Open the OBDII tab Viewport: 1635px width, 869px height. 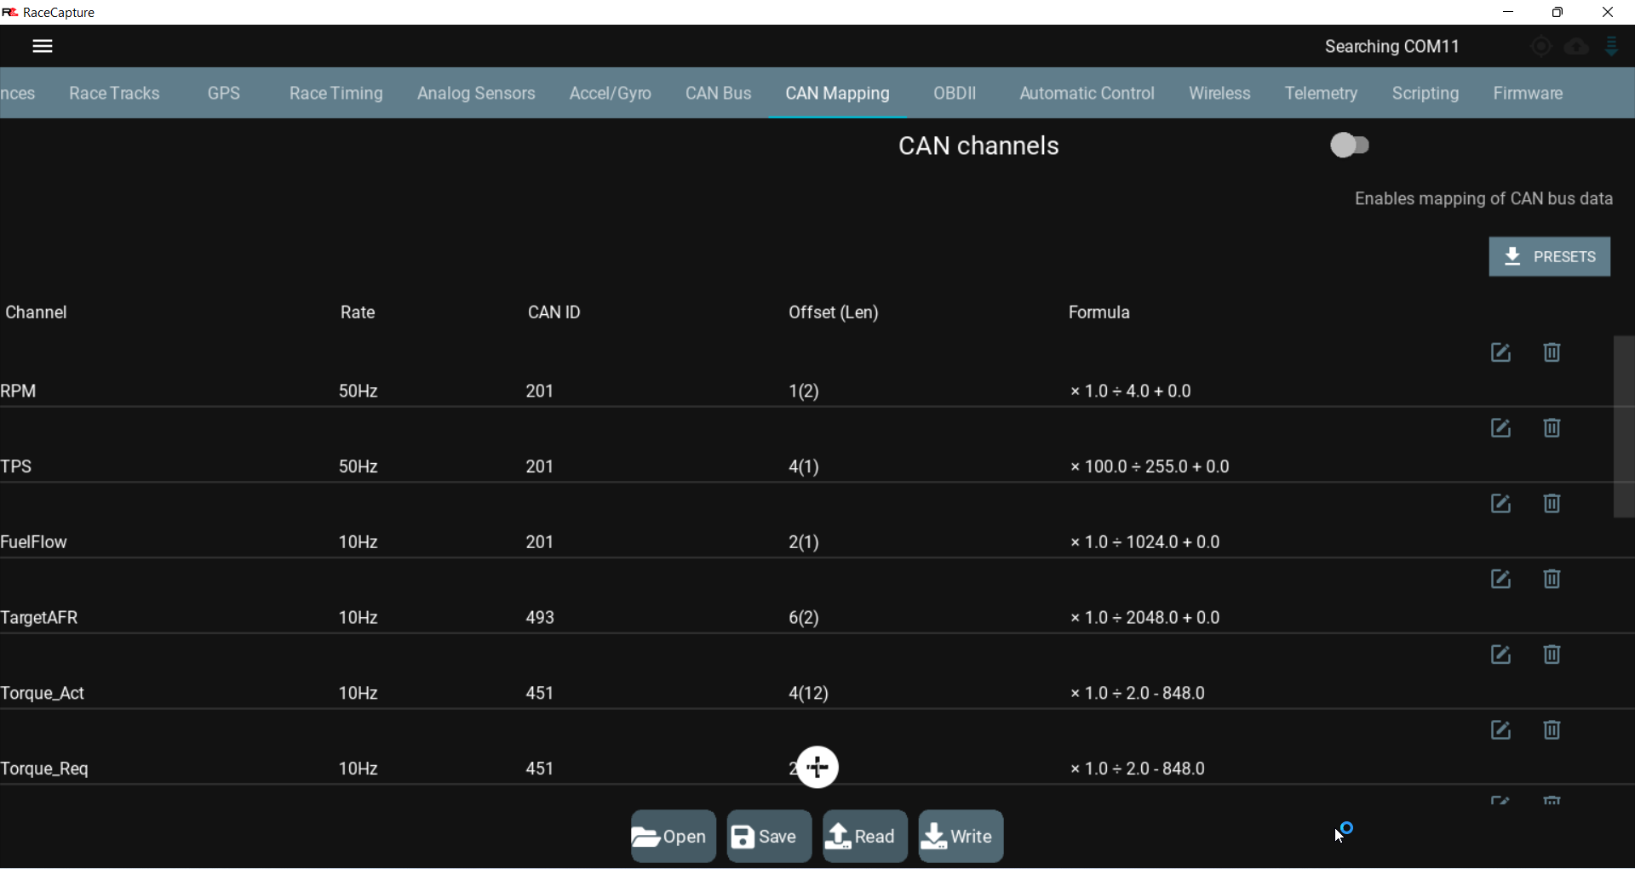[955, 93]
